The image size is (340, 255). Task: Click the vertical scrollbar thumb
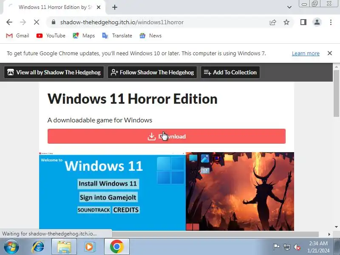336,93
